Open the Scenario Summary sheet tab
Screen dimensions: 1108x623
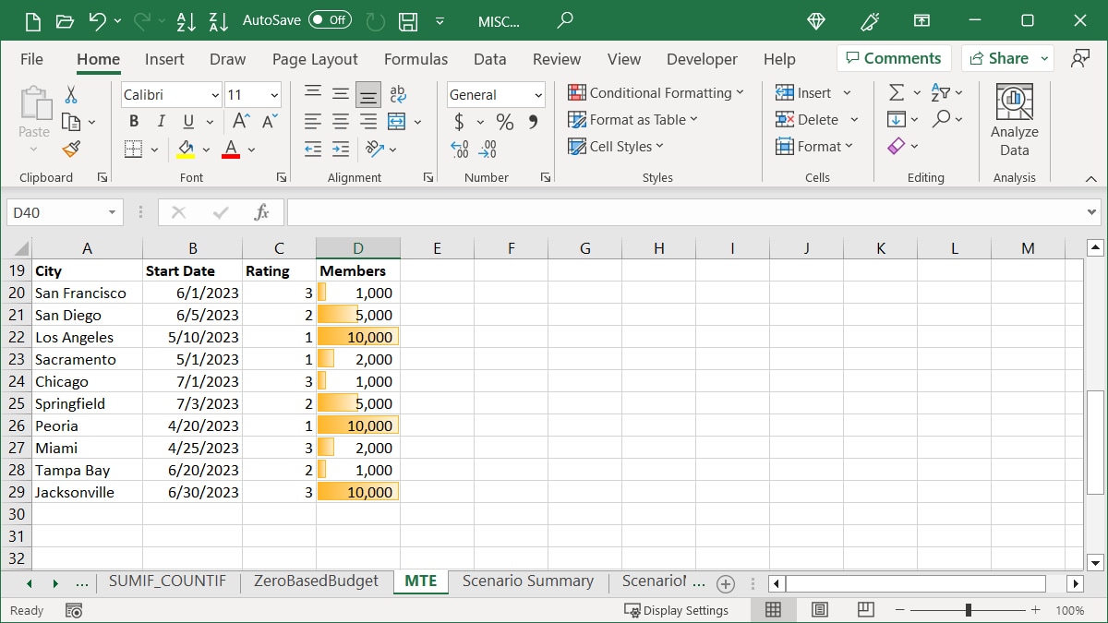tap(528, 581)
